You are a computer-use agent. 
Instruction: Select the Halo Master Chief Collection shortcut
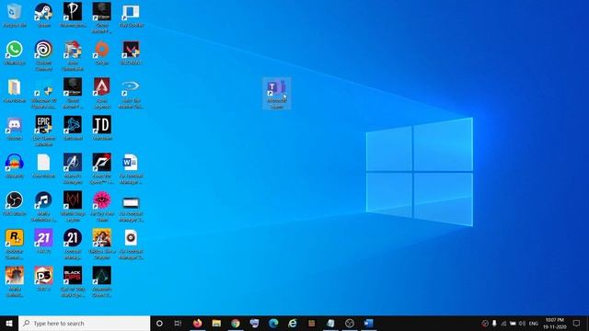131,94
